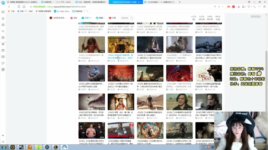Open a new tab with the plus button

click(179, 2)
